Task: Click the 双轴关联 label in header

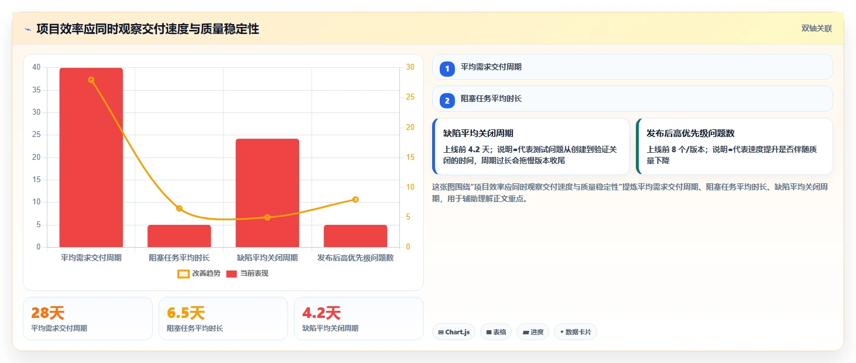Action: pos(816,29)
